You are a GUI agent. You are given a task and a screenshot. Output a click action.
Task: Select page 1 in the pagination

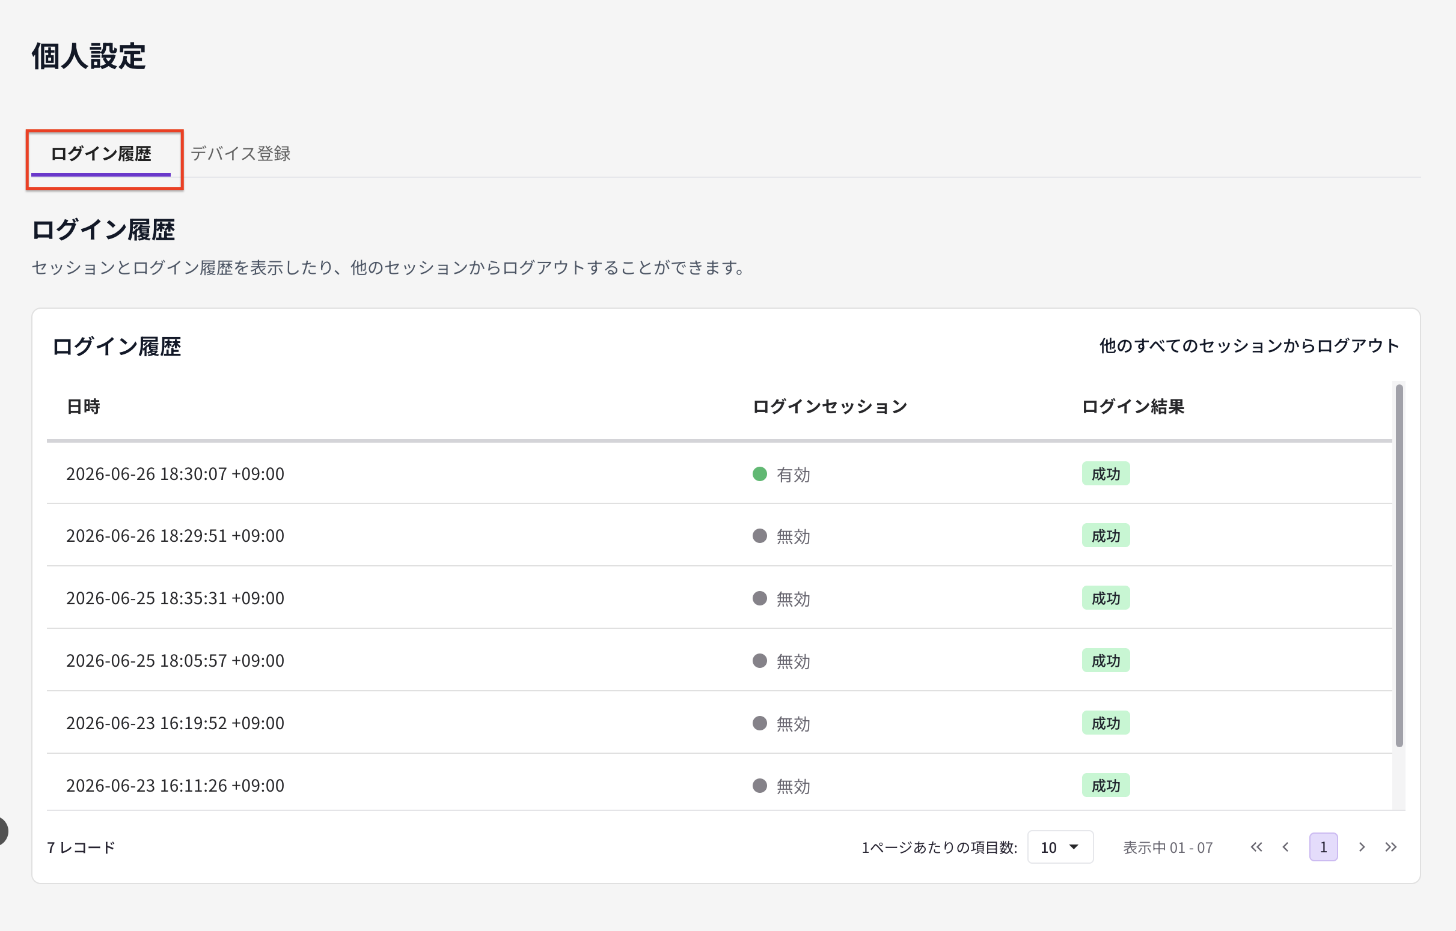1323,847
